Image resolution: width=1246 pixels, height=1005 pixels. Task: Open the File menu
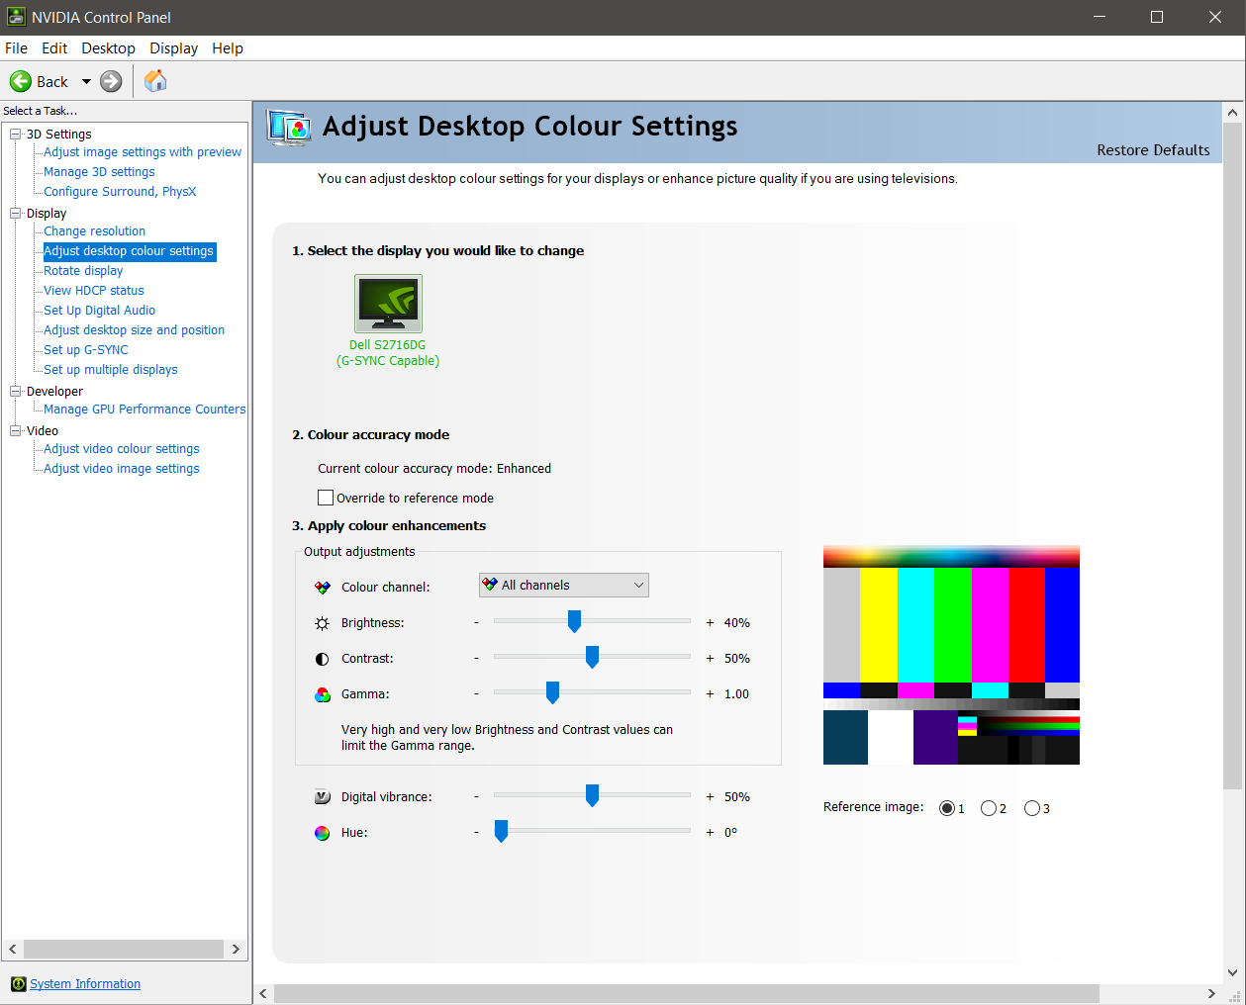(17, 48)
